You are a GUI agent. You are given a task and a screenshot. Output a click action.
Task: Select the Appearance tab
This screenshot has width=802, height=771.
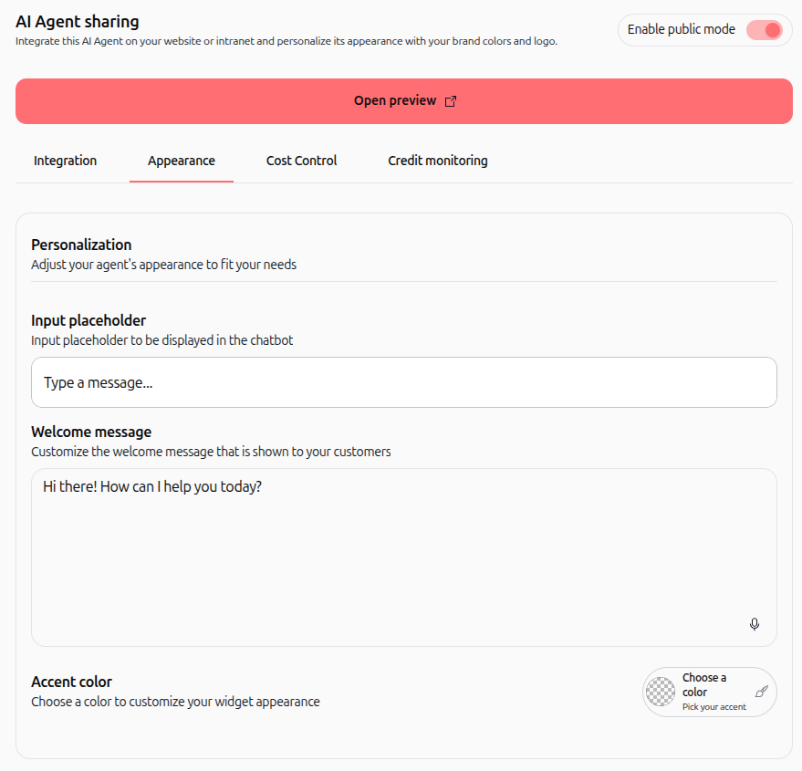[182, 161]
